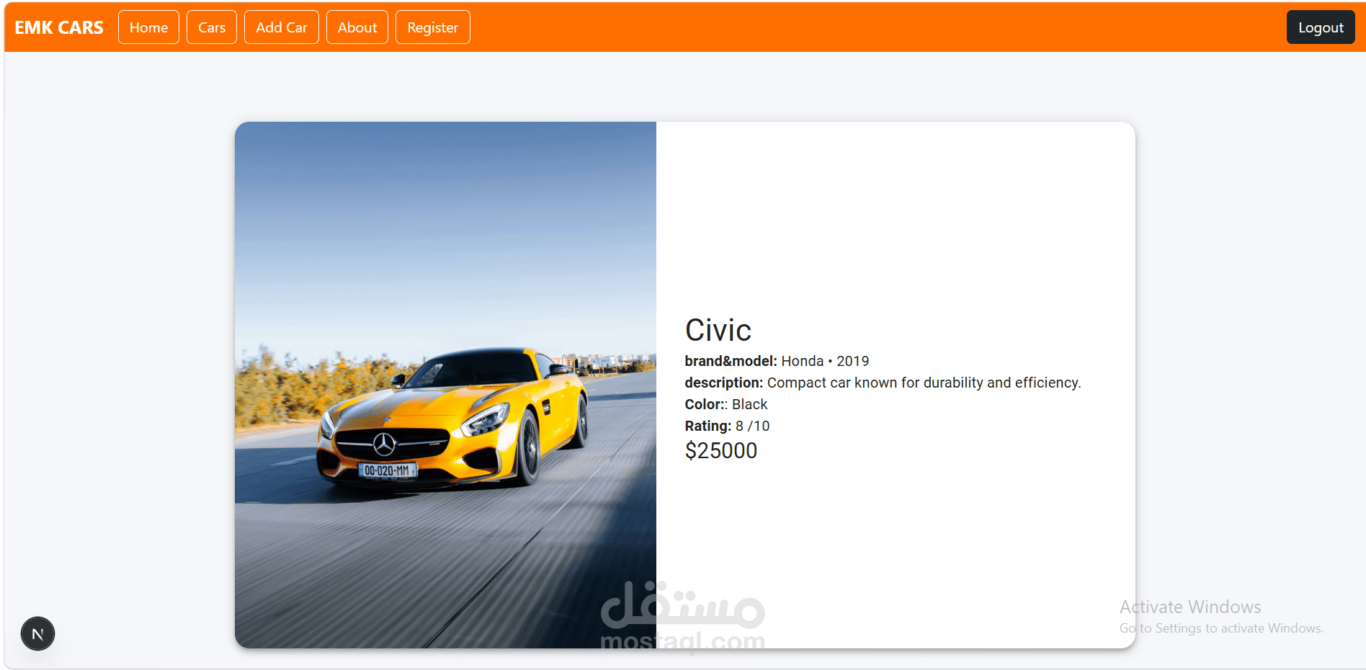Click the $25000 price
Viewport: 1366px width, 670px height.
coord(721,450)
